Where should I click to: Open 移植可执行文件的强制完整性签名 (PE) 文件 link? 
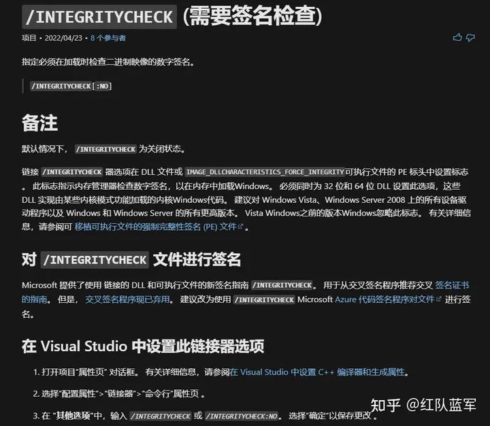pyautogui.click(x=156, y=227)
